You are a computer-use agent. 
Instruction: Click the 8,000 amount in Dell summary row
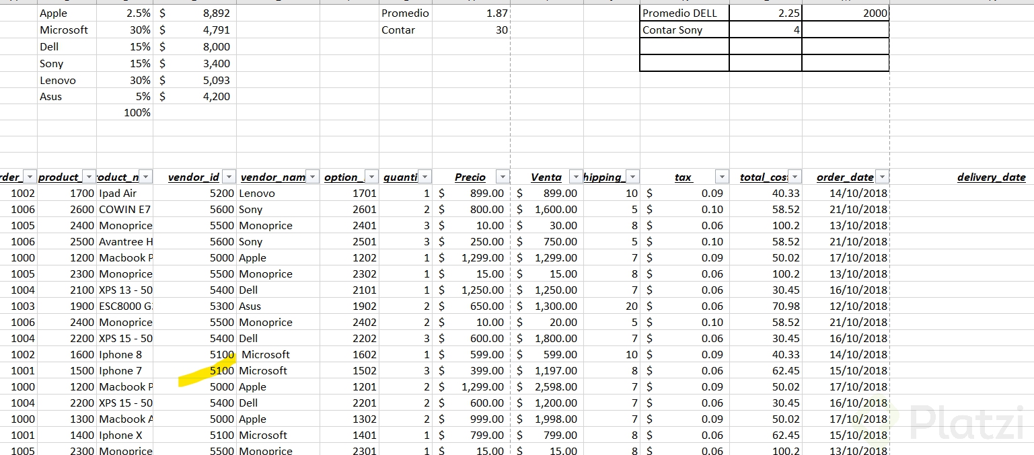click(x=194, y=46)
